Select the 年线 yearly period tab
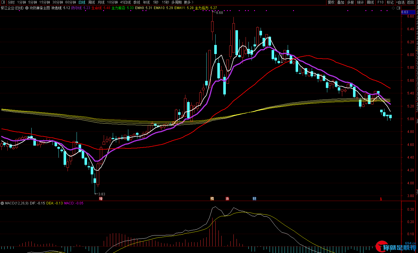 pos(146,2)
